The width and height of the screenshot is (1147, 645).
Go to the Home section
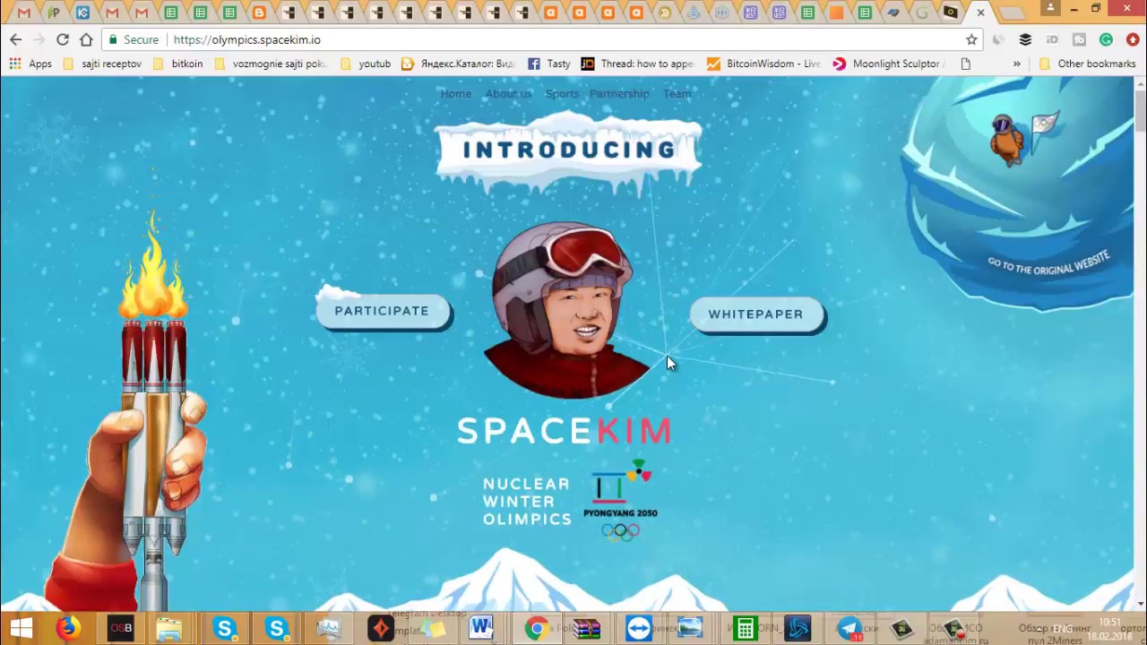click(455, 94)
